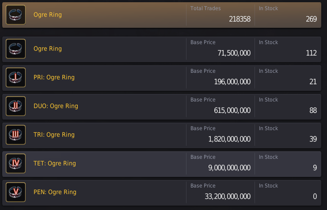Click the header Ogre Ring item icon
The height and width of the screenshot is (210, 327).
pyautogui.click(x=15, y=15)
